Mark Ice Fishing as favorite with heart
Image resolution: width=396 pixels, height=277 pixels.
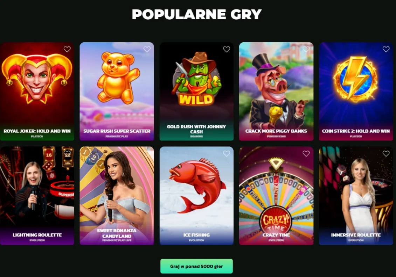tap(227, 153)
